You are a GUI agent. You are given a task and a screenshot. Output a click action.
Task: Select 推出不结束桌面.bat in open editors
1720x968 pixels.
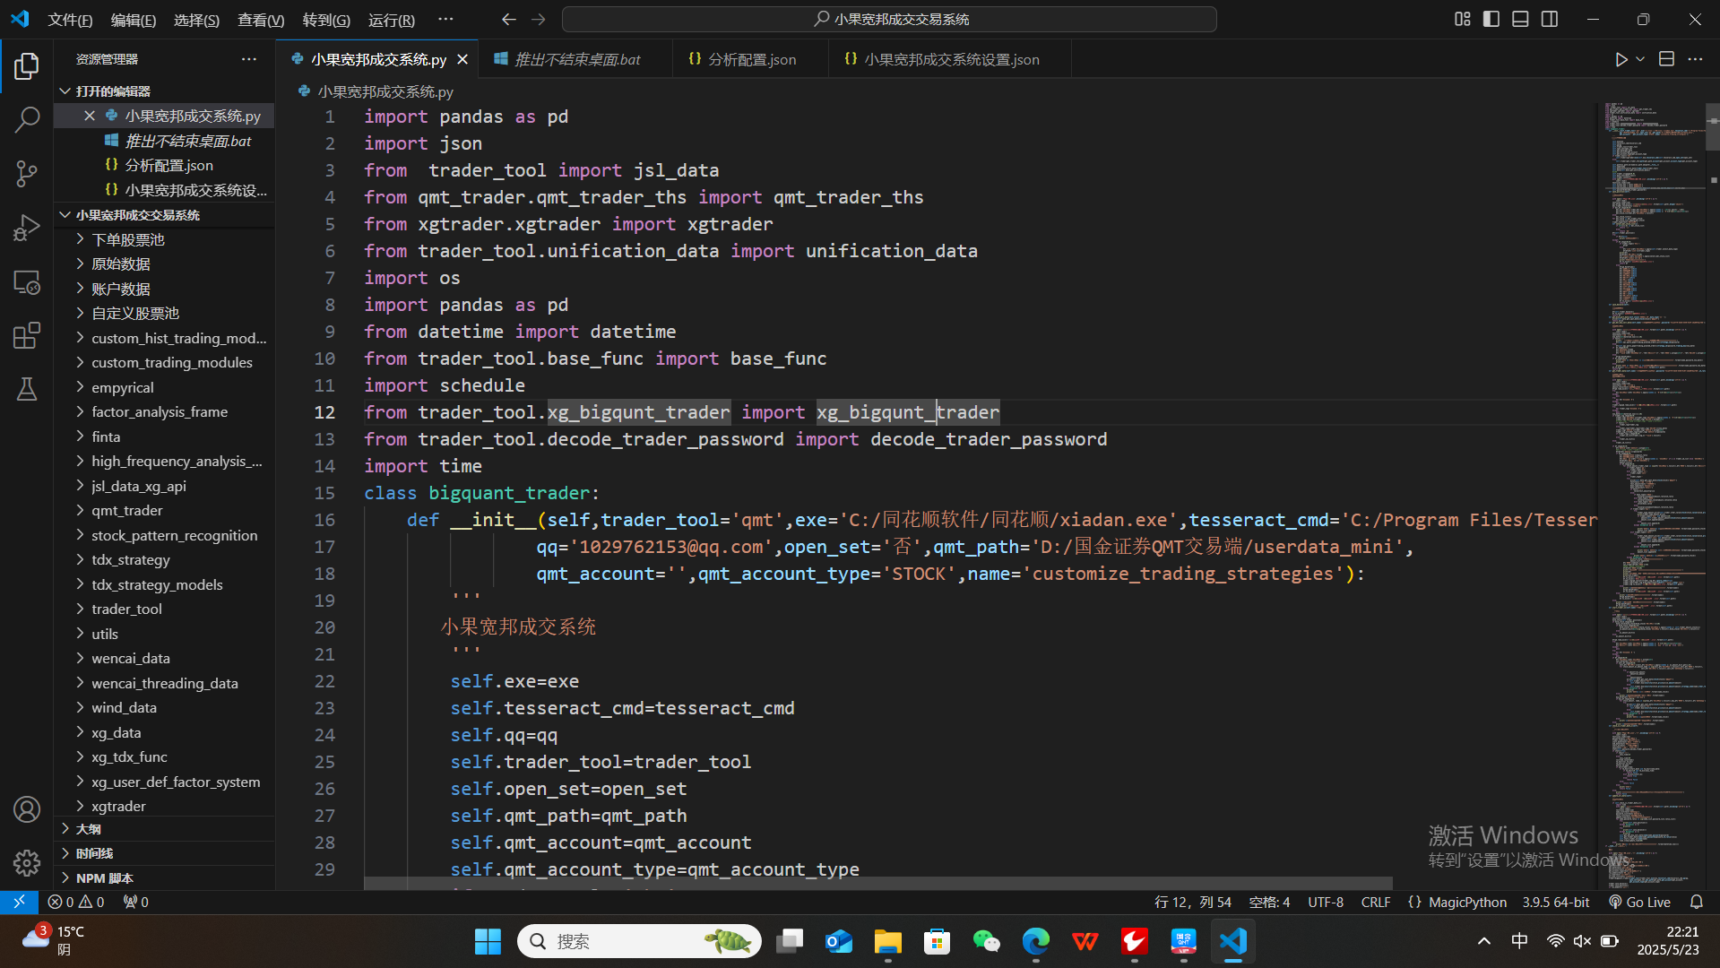(164, 141)
